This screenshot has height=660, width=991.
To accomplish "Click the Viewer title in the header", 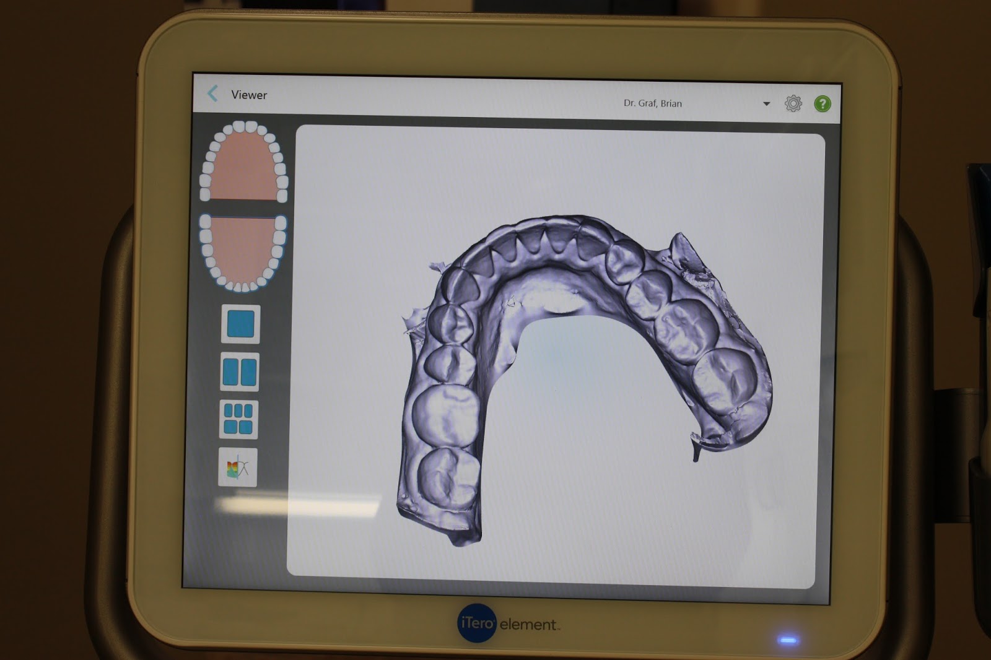I will pos(248,95).
